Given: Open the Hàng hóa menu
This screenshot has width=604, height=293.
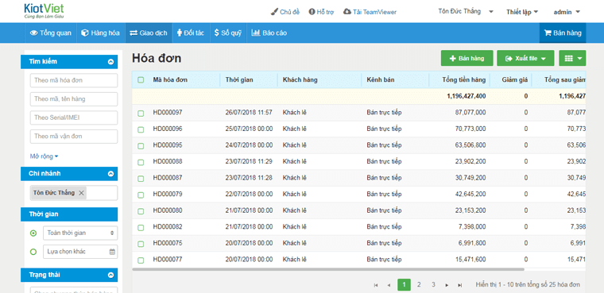Looking at the screenshot, I should 101,33.
